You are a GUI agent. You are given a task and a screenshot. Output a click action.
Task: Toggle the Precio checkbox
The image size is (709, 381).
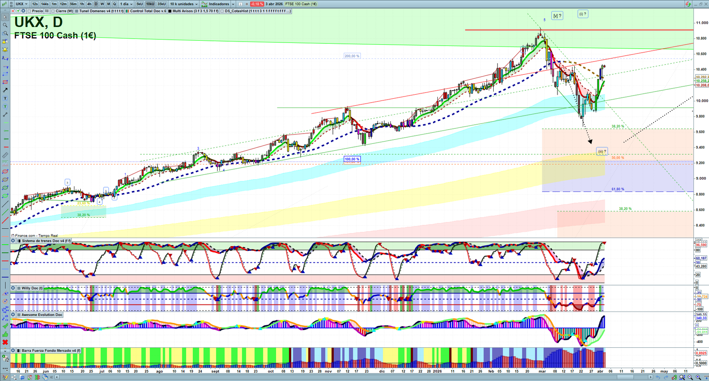tap(29, 11)
